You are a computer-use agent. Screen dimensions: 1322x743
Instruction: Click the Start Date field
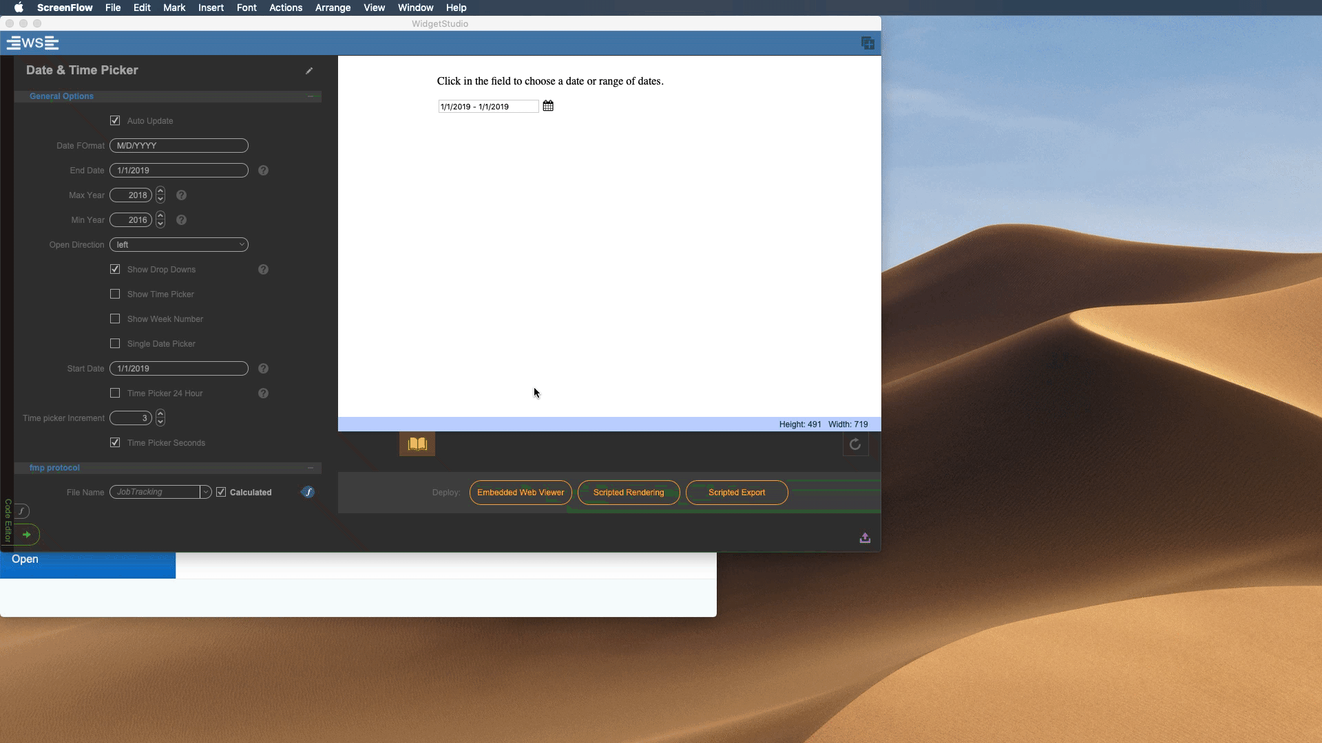point(179,369)
